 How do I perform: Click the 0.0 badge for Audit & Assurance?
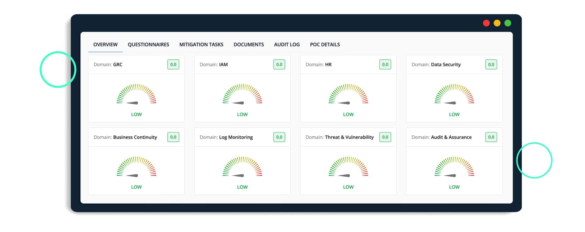click(491, 137)
